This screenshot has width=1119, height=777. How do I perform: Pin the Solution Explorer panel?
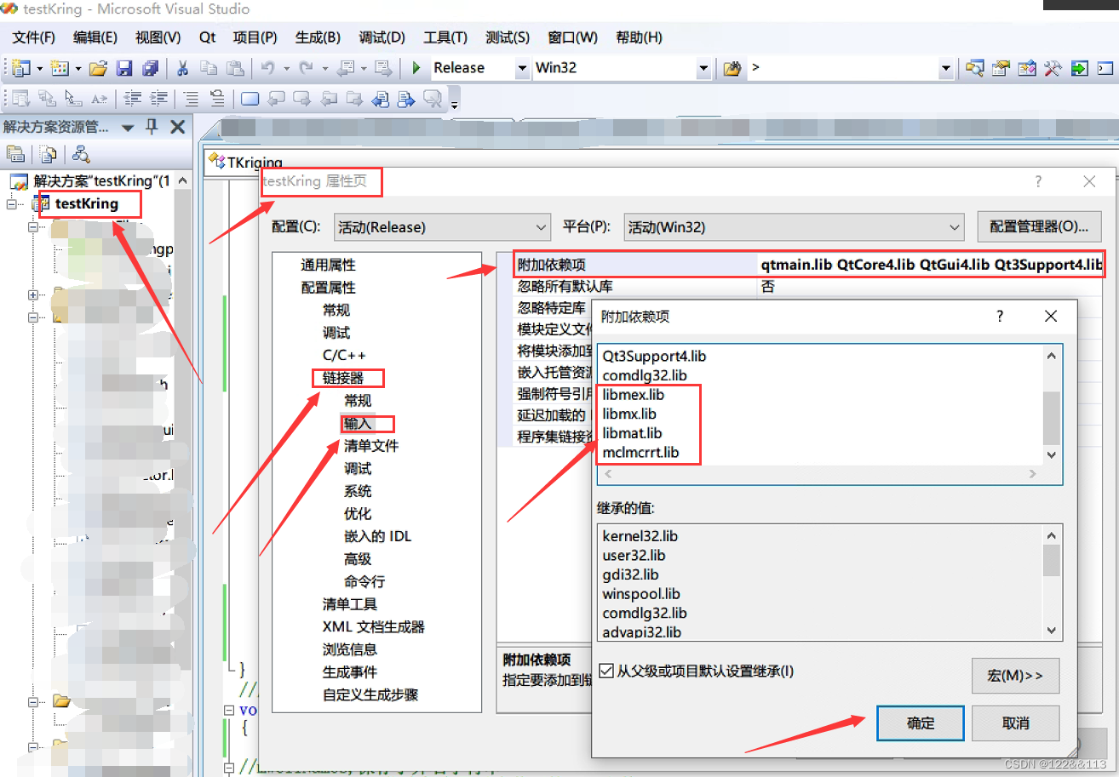(152, 127)
